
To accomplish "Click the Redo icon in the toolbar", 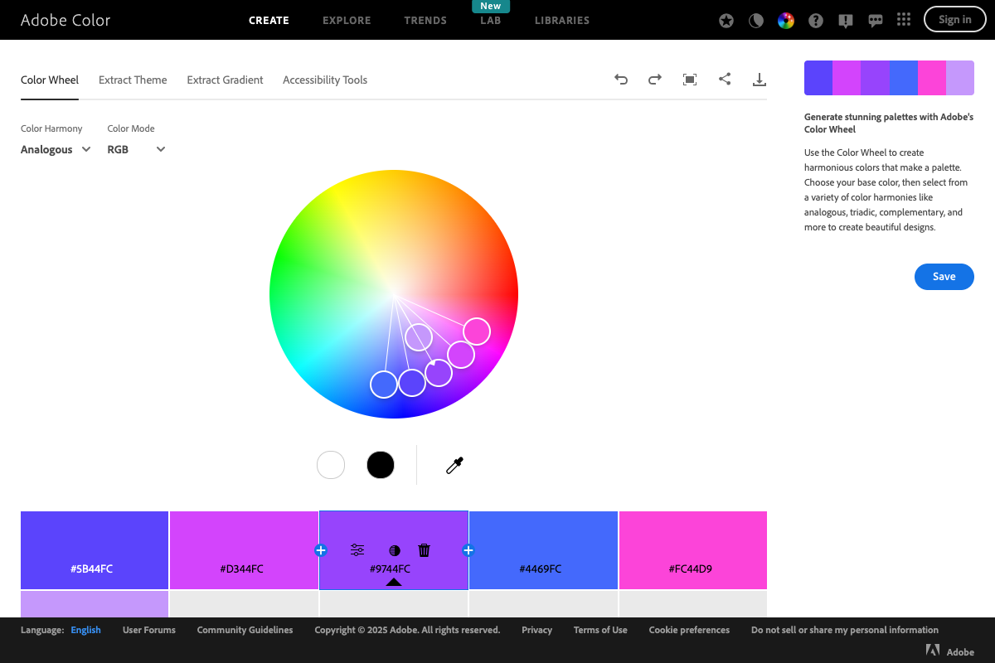I will click(654, 79).
